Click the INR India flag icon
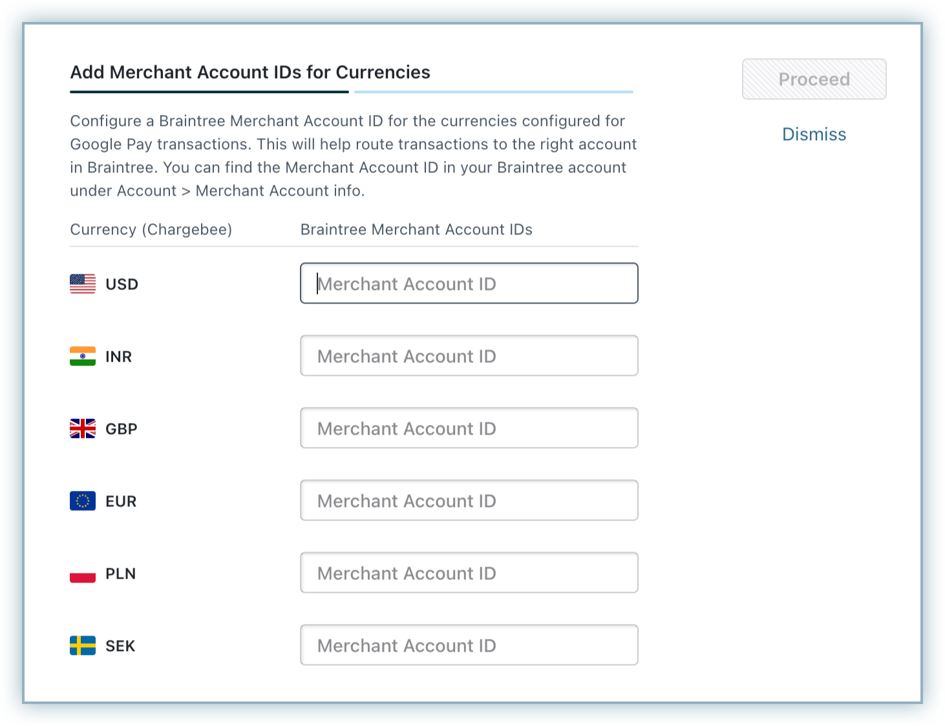The height and width of the screenshot is (726, 945). 83,356
